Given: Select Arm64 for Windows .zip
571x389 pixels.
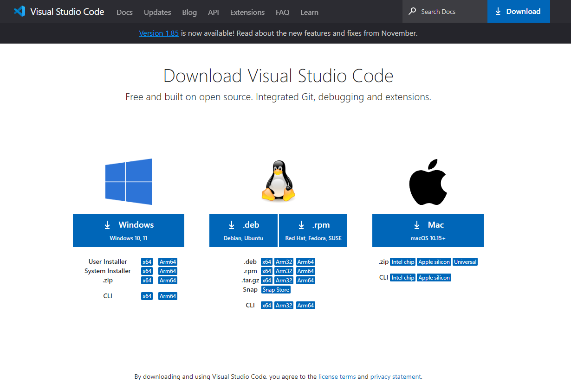Looking at the screenshot, I should coord(168,281).
